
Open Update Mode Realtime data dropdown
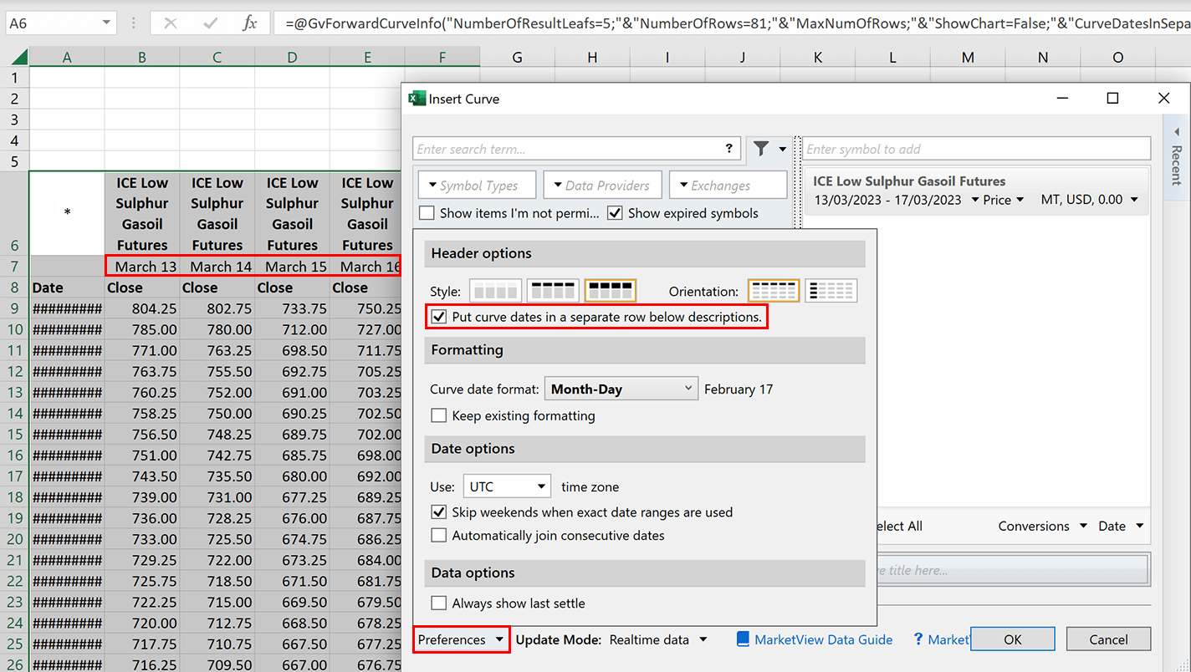658,639
